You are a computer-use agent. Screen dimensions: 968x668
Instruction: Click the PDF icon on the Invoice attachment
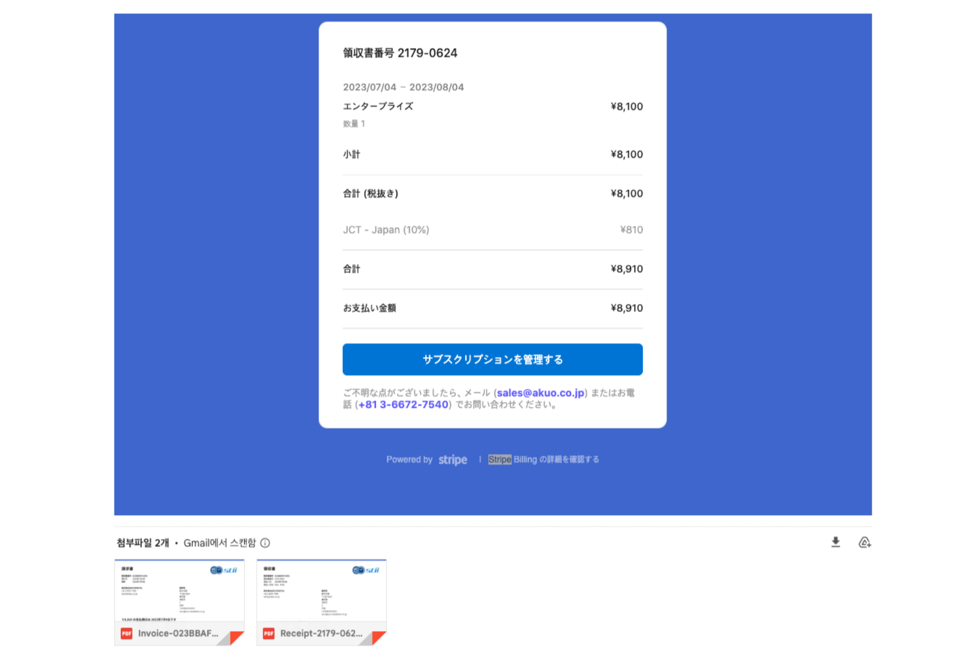[126, 633]
